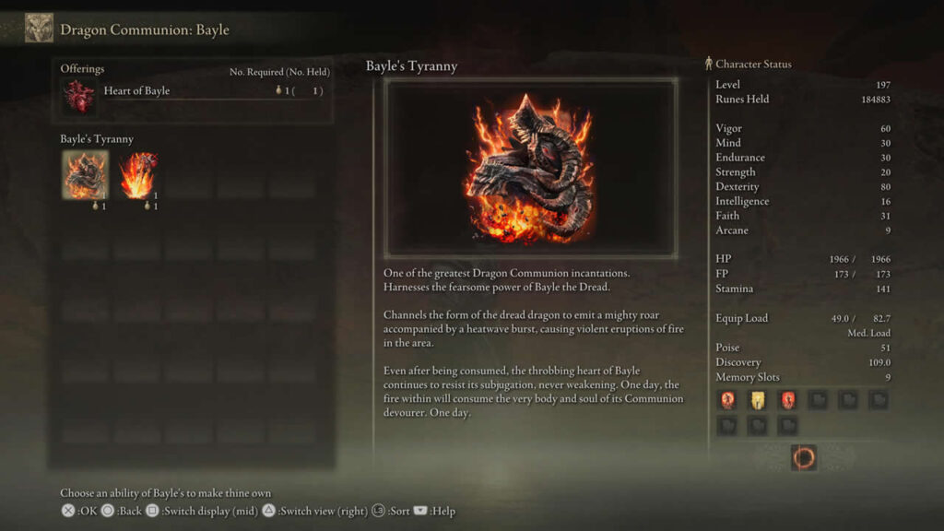The width and height of the screenshot is (944, 531).
Task: Click the Dragon Communion header icon
Action: click(x=39, y=28)
